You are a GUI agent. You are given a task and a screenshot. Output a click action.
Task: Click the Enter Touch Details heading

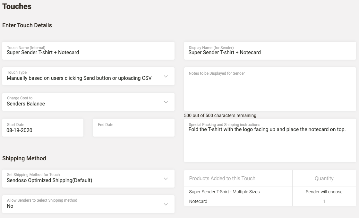coord(27,25)
